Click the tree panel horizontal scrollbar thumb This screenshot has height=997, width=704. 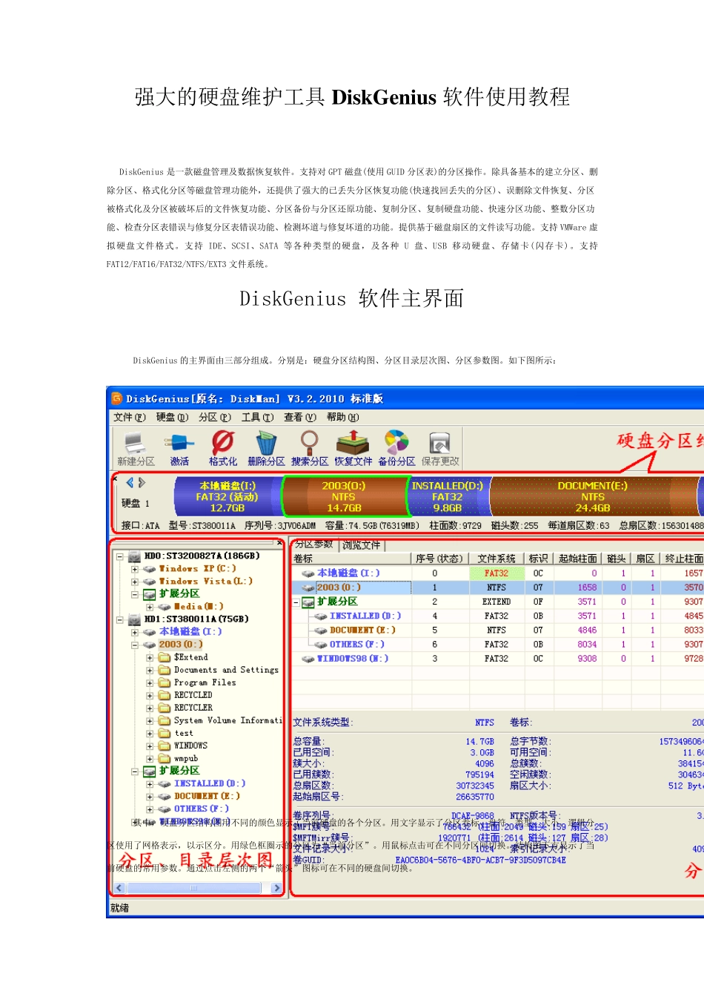[x=193, y=888]
